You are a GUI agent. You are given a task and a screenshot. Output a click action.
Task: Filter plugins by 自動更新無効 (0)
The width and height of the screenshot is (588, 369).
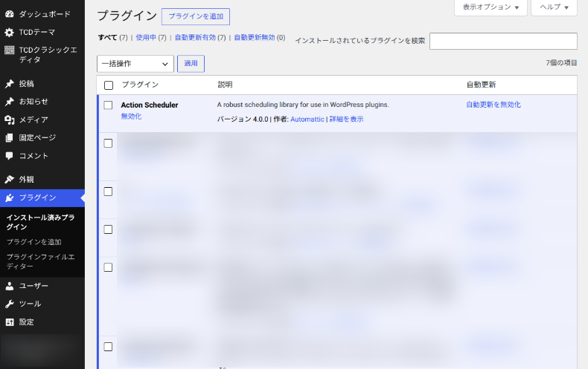click(x=260, y=37)
